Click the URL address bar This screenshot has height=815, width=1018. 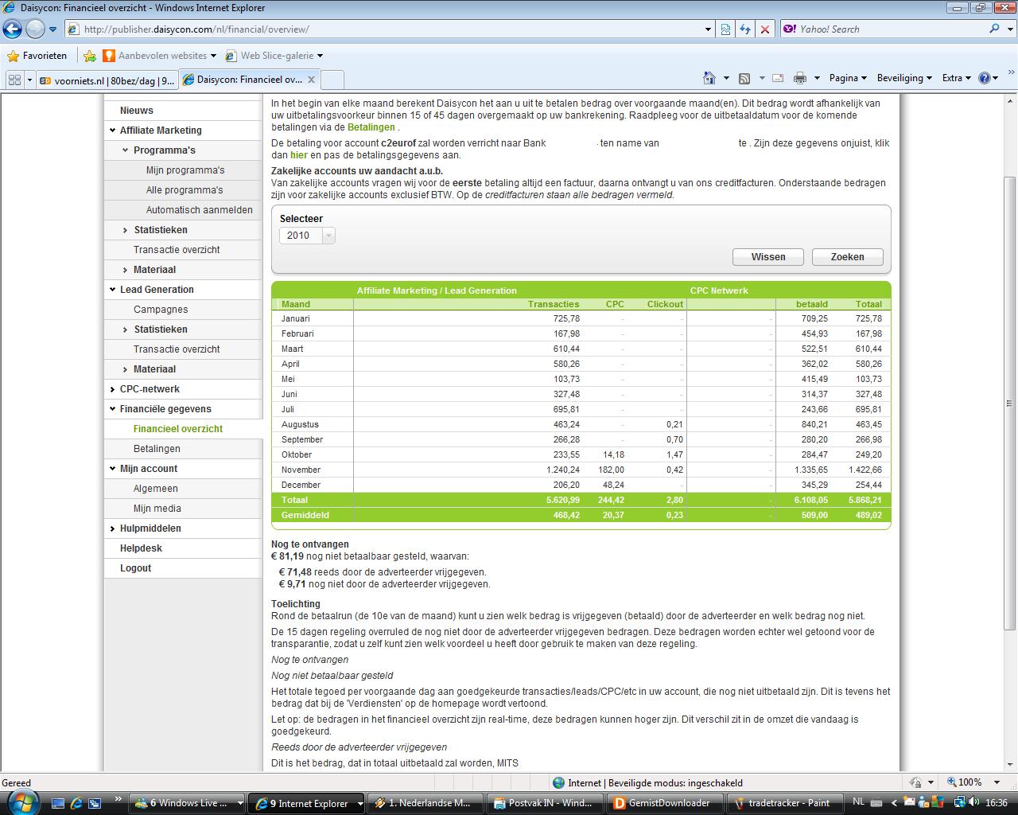390,29
